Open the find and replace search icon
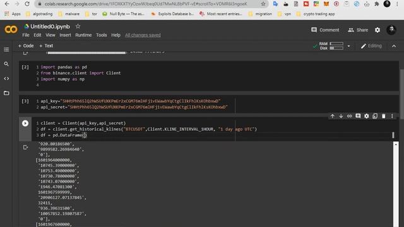404x227 pixels. click(6, 64)
